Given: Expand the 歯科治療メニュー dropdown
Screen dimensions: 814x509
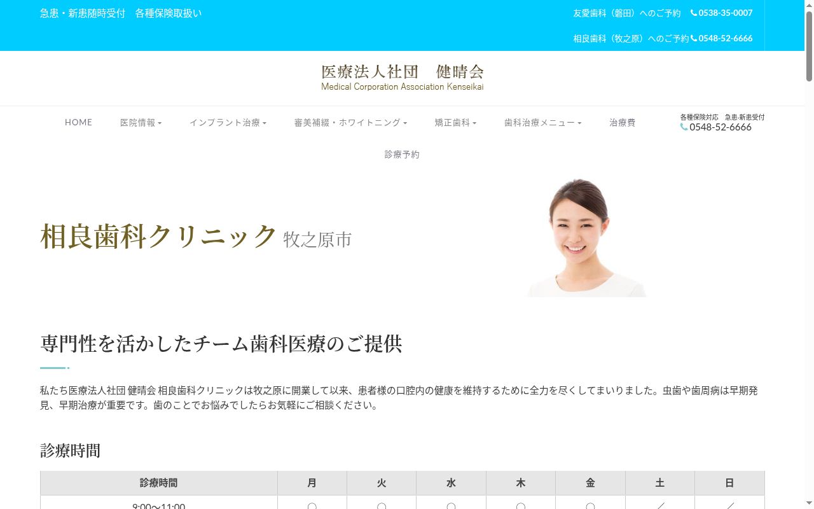Looking at the screenshot, I should (x=542, y=122).
